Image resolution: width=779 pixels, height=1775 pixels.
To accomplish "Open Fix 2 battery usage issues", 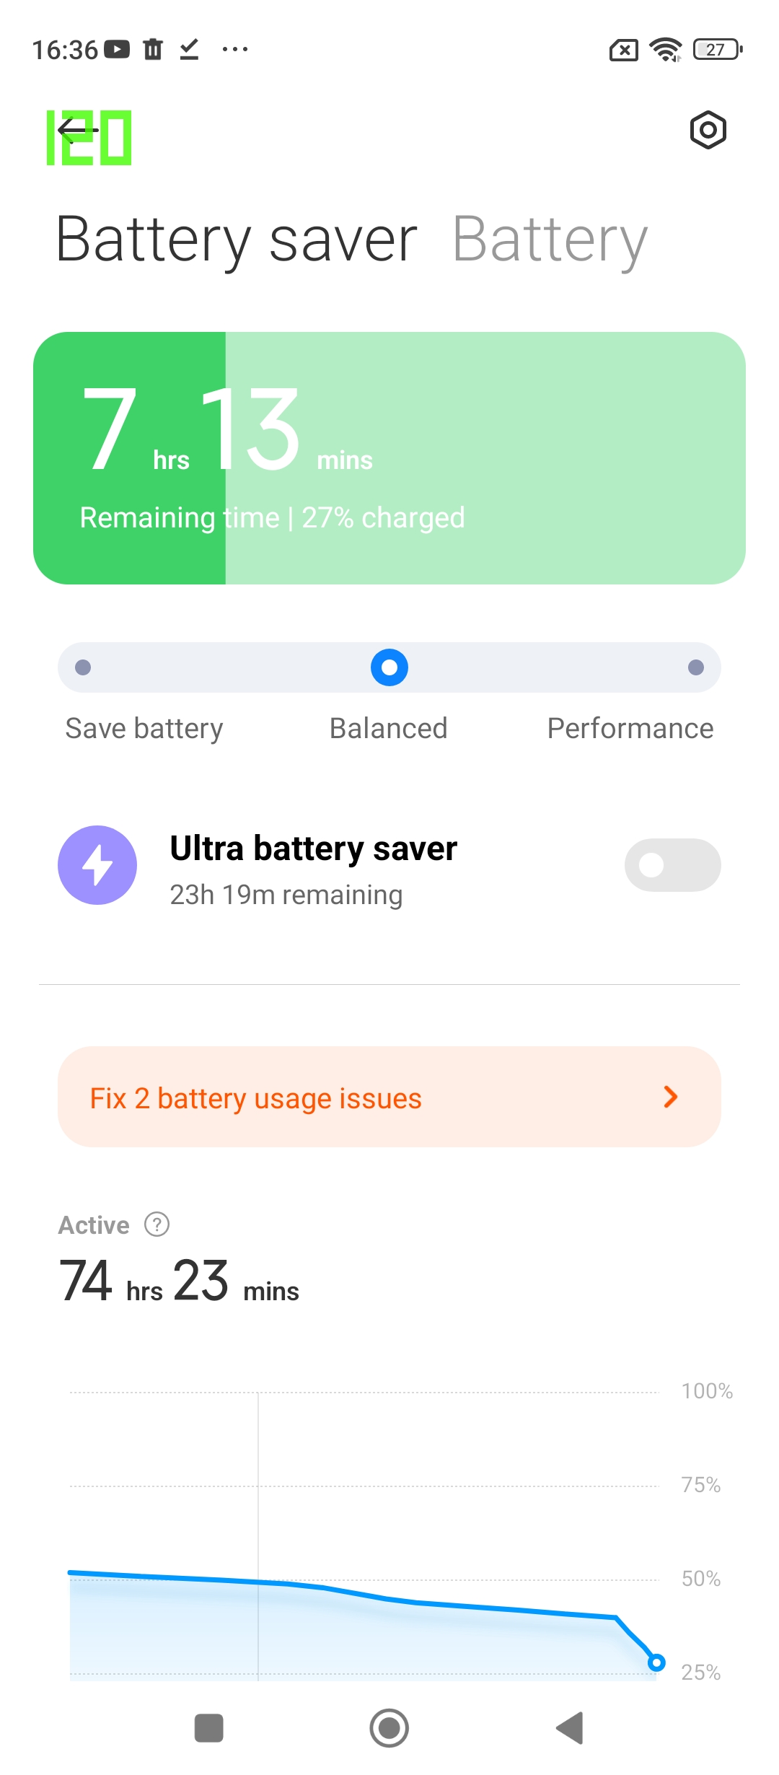I will tap(256, 1098).
